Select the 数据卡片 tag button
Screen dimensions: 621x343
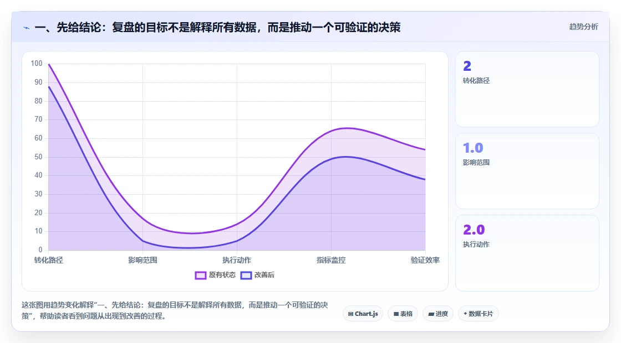point(478,314)
